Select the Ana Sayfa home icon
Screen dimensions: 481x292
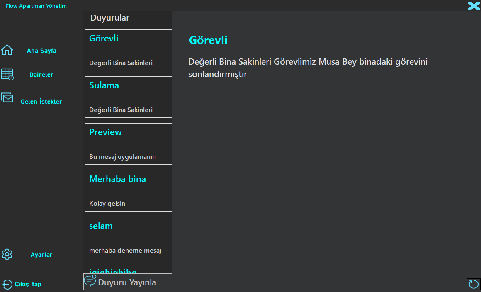(x=7, y=49)
